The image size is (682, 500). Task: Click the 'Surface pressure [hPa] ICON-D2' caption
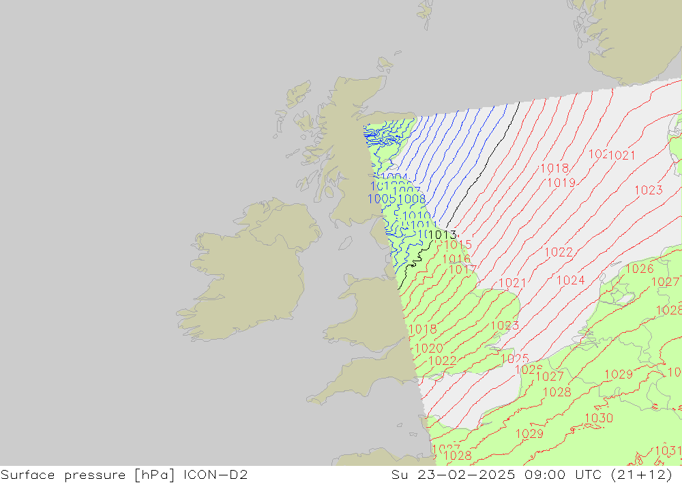(x=124, y=475)
